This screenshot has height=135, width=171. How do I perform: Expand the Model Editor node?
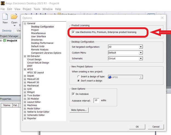tap(25, 109)
